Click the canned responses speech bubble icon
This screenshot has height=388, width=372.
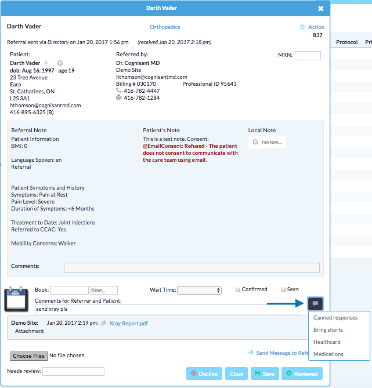point(316,303)
